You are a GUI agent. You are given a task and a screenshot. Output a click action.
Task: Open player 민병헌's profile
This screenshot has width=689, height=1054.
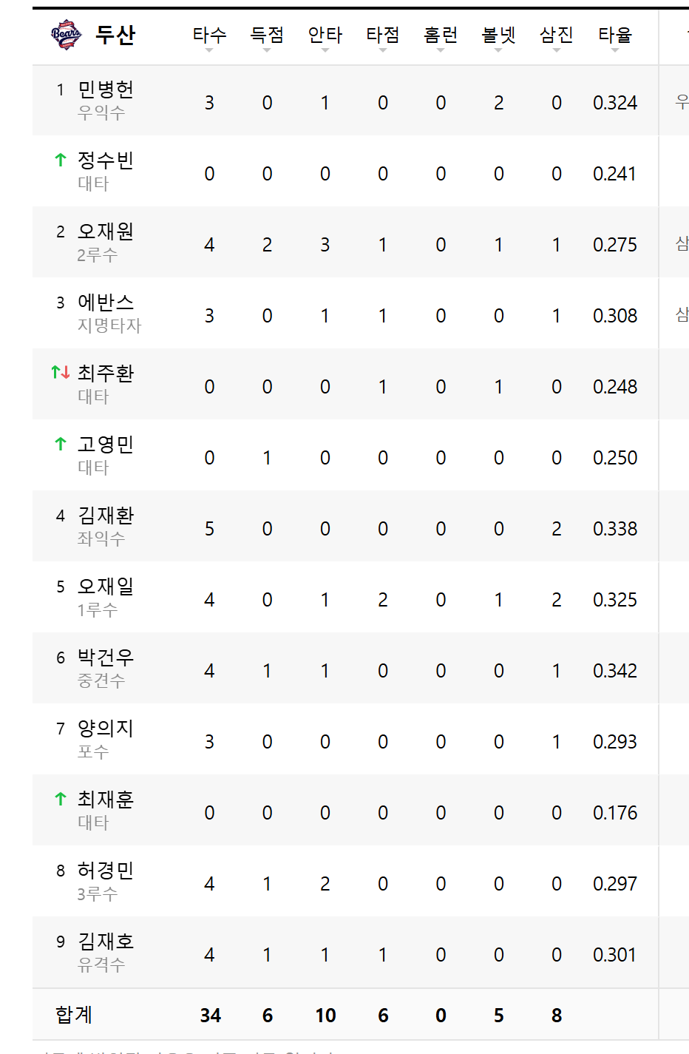click(106, 89)
